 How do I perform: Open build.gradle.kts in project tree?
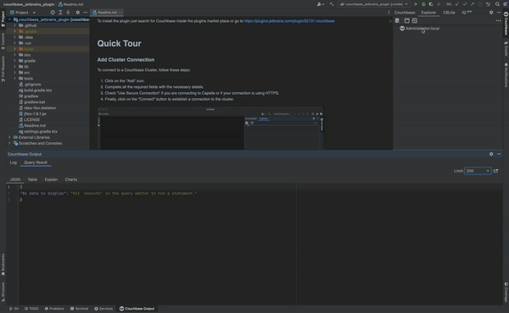point(37,91)
